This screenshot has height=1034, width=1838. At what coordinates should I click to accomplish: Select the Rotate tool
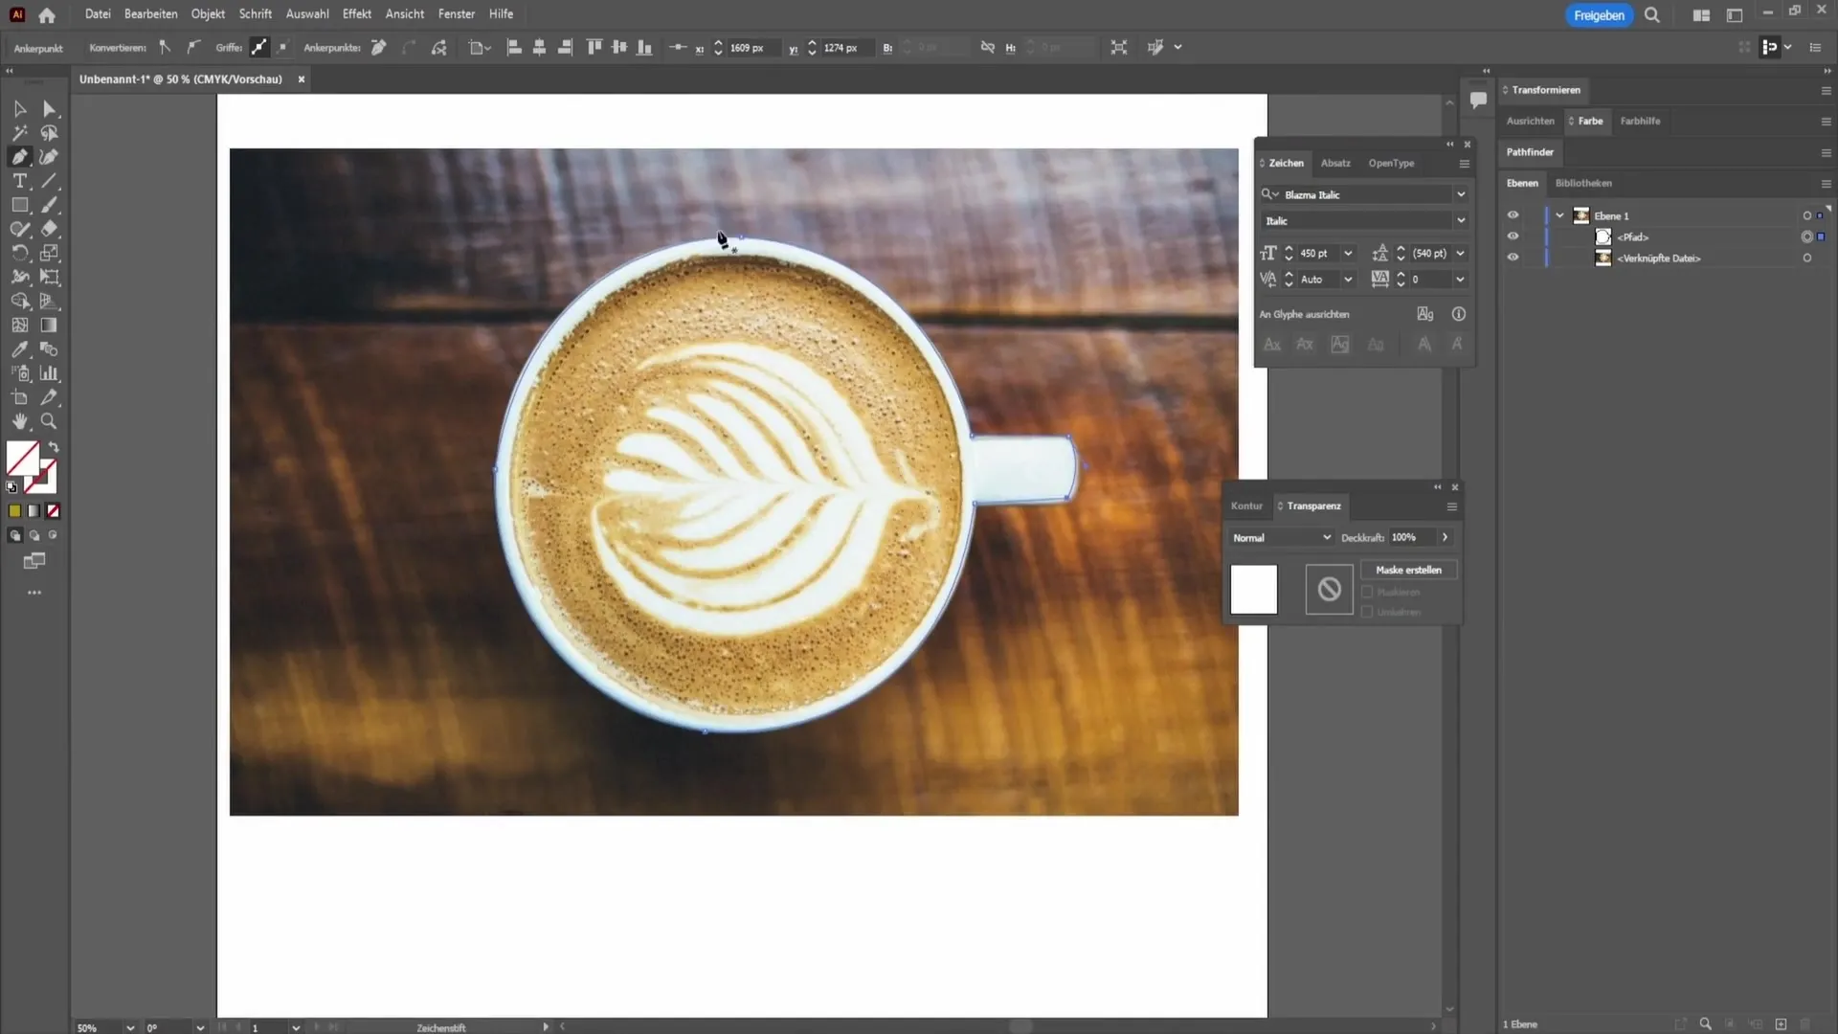(x=19, y=253)
